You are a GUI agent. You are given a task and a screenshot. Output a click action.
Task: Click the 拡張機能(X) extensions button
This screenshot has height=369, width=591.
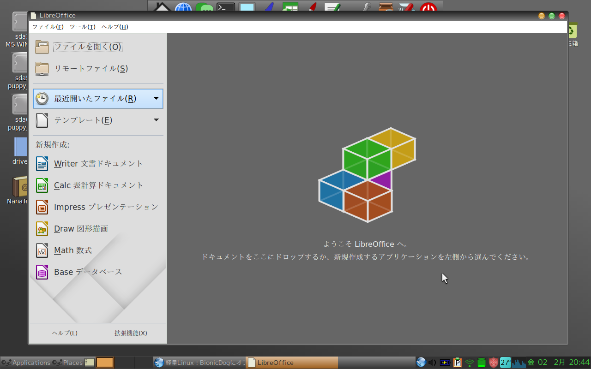pos(131,333)
